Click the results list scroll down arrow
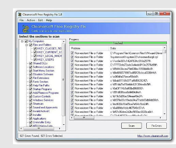176x148 pixels. [x=164, y=114]
